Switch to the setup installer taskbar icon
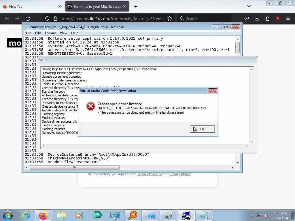295x221 pixels. click(186, 215)
